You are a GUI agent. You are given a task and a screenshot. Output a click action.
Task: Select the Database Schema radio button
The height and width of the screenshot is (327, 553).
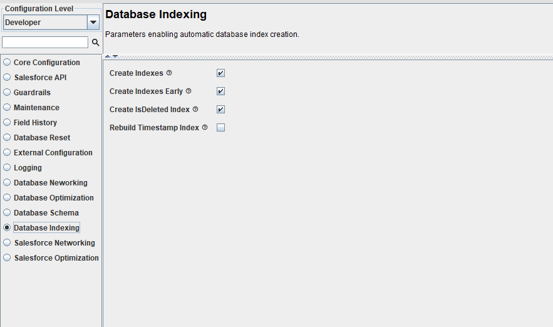click(x=41, y=213)
